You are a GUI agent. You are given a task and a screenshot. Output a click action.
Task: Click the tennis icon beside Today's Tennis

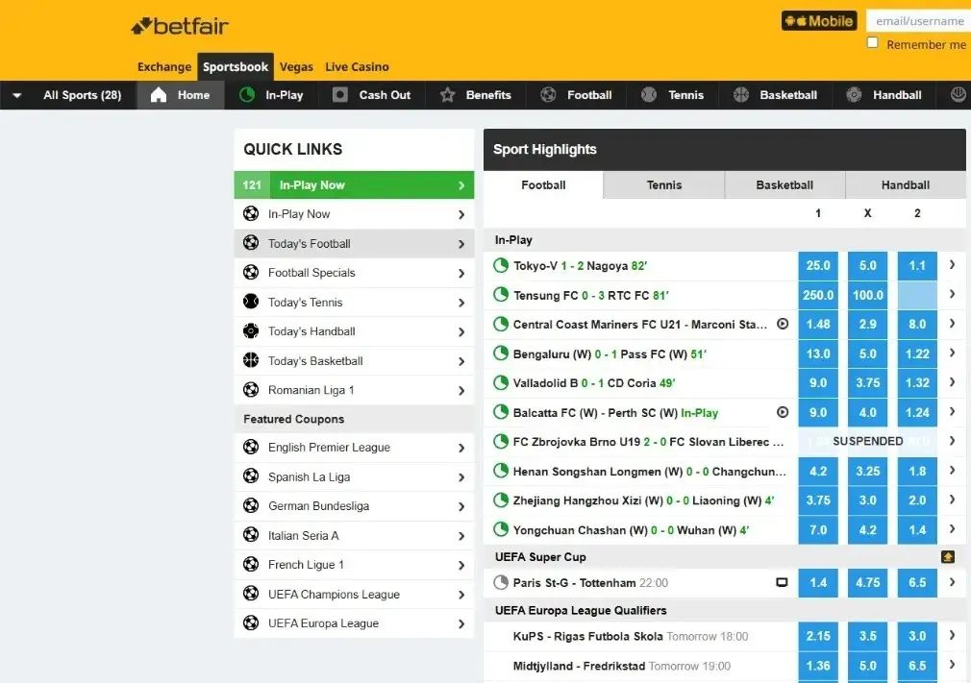click(x=251, y=302)
